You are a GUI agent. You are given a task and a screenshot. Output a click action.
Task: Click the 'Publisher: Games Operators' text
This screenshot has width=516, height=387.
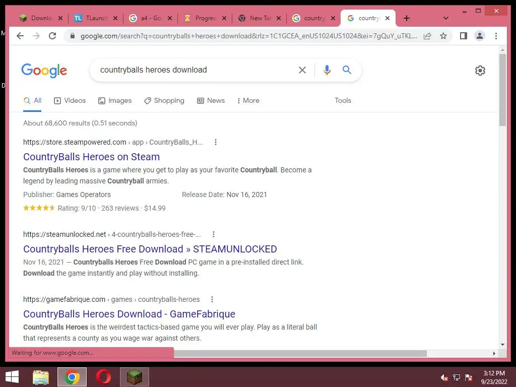[67, 195]
